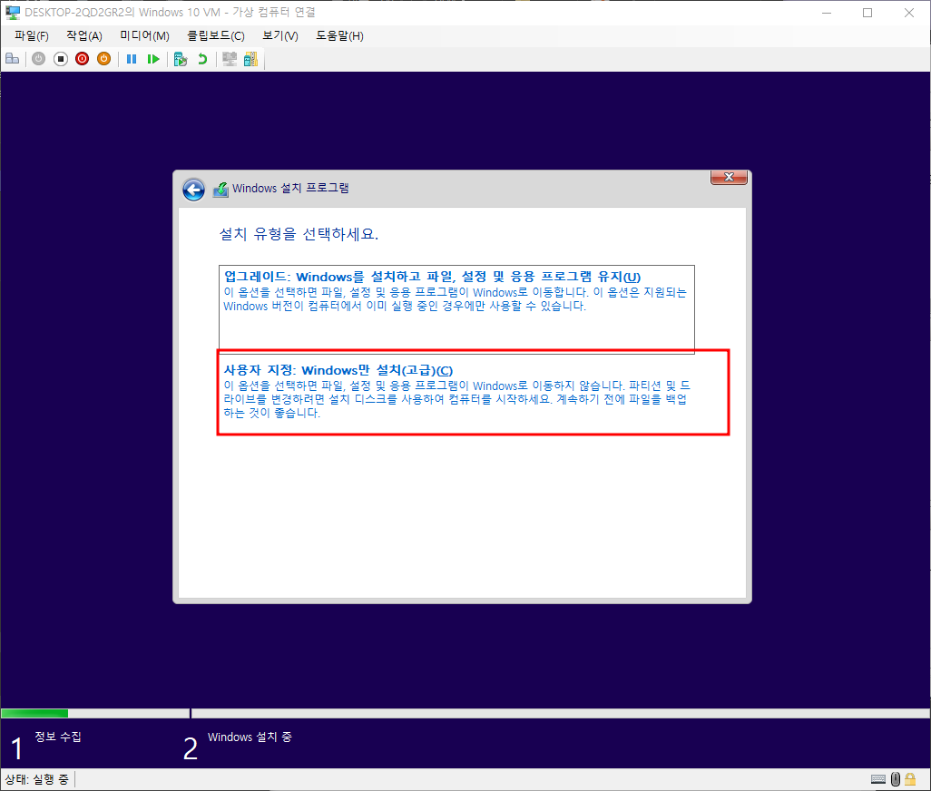Click the 정보 수집 step label
The image size is (931, 791).
[x=57, y=737]
